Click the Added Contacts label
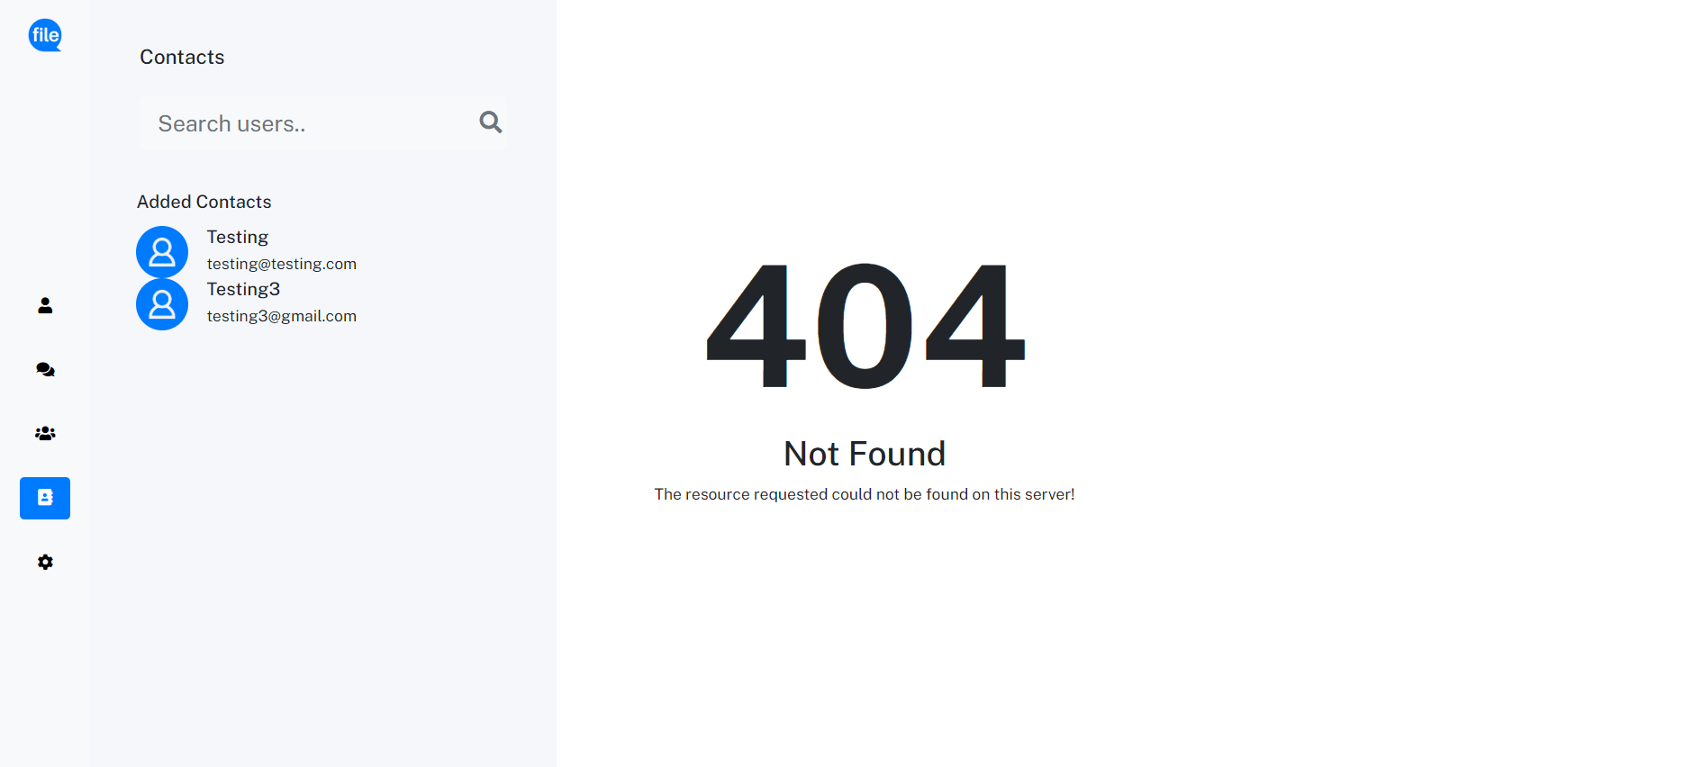This screenshot has width=1694, height=767. point(204,202)
